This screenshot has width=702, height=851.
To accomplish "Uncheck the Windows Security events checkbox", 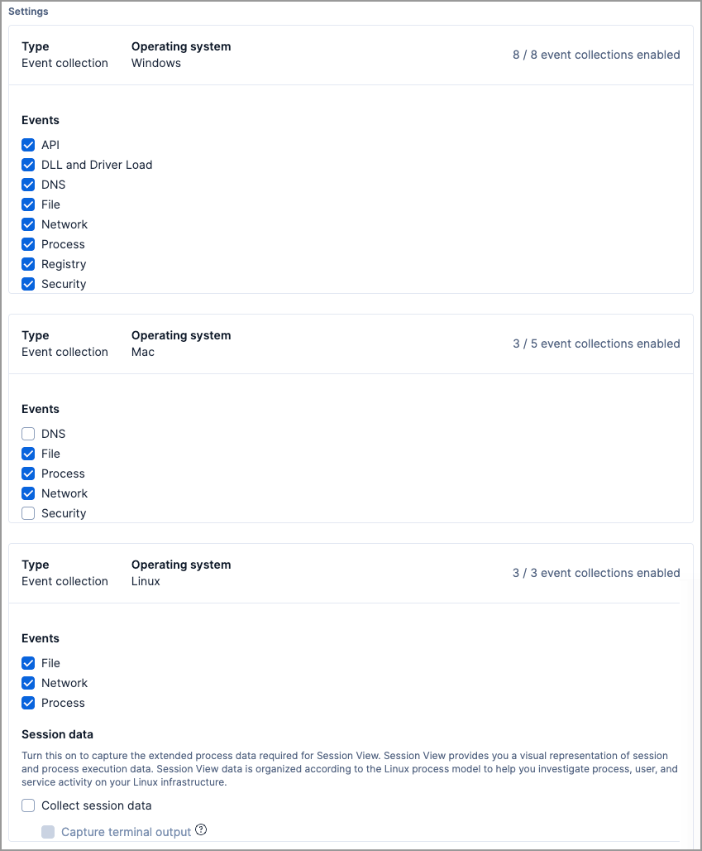I will [x=28, y=284].
